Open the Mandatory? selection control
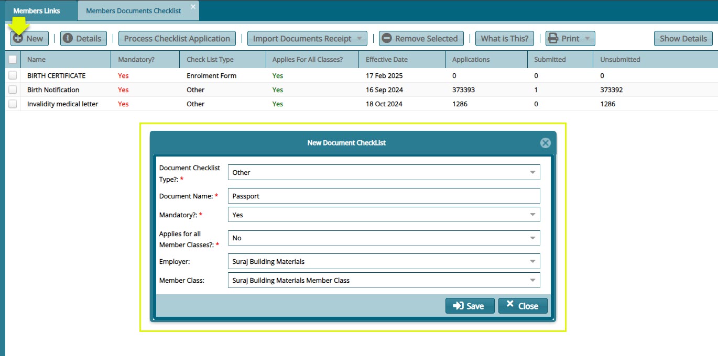 (533, 214)
